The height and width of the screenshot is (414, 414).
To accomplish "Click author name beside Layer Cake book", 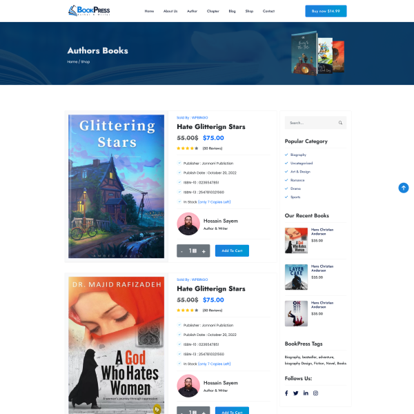I will click(x=322, y=268).
